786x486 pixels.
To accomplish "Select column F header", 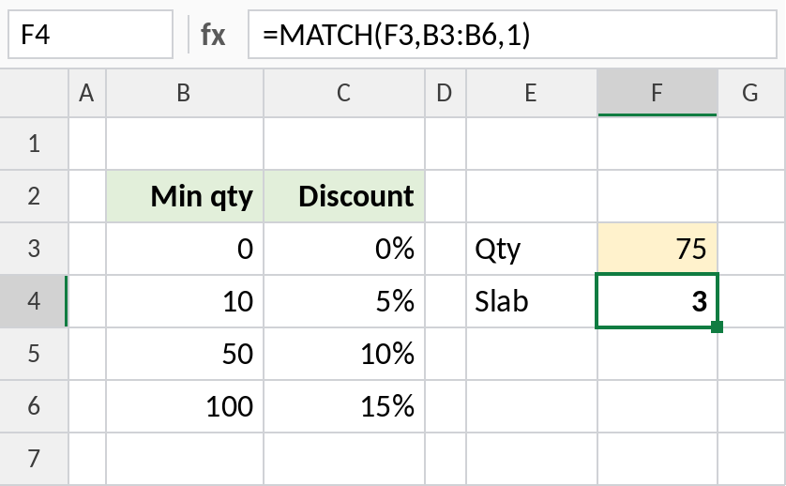I will [x=658, y=93].
